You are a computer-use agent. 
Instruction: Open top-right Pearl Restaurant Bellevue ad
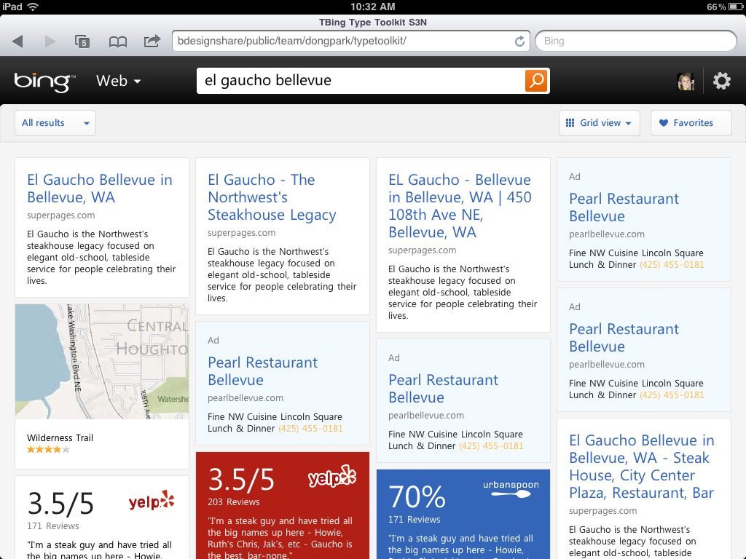(624, 207)
